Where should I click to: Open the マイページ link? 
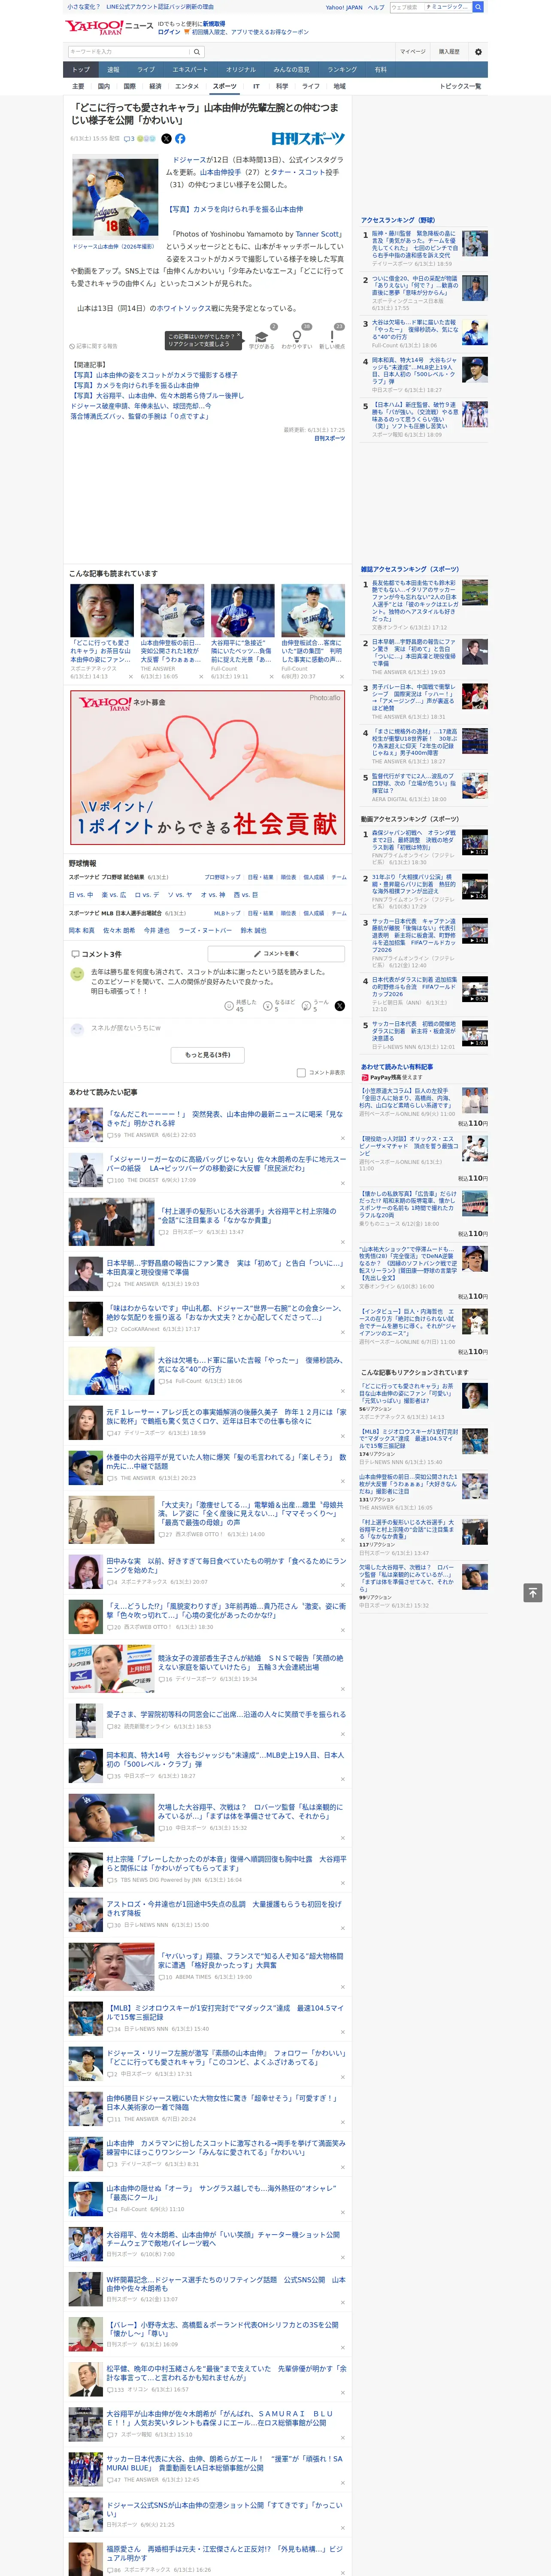click(413, 52)
